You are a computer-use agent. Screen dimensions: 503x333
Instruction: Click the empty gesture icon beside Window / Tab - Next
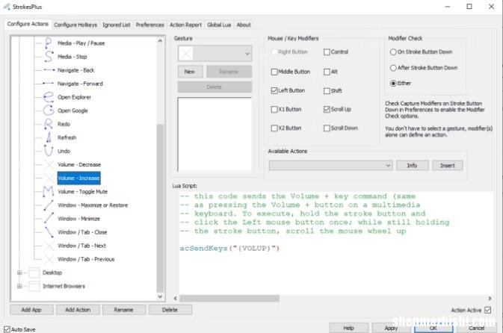tap(49, 246)
